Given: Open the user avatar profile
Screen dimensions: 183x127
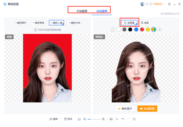Looking at the screenshot, I should (x=142, y=4).
